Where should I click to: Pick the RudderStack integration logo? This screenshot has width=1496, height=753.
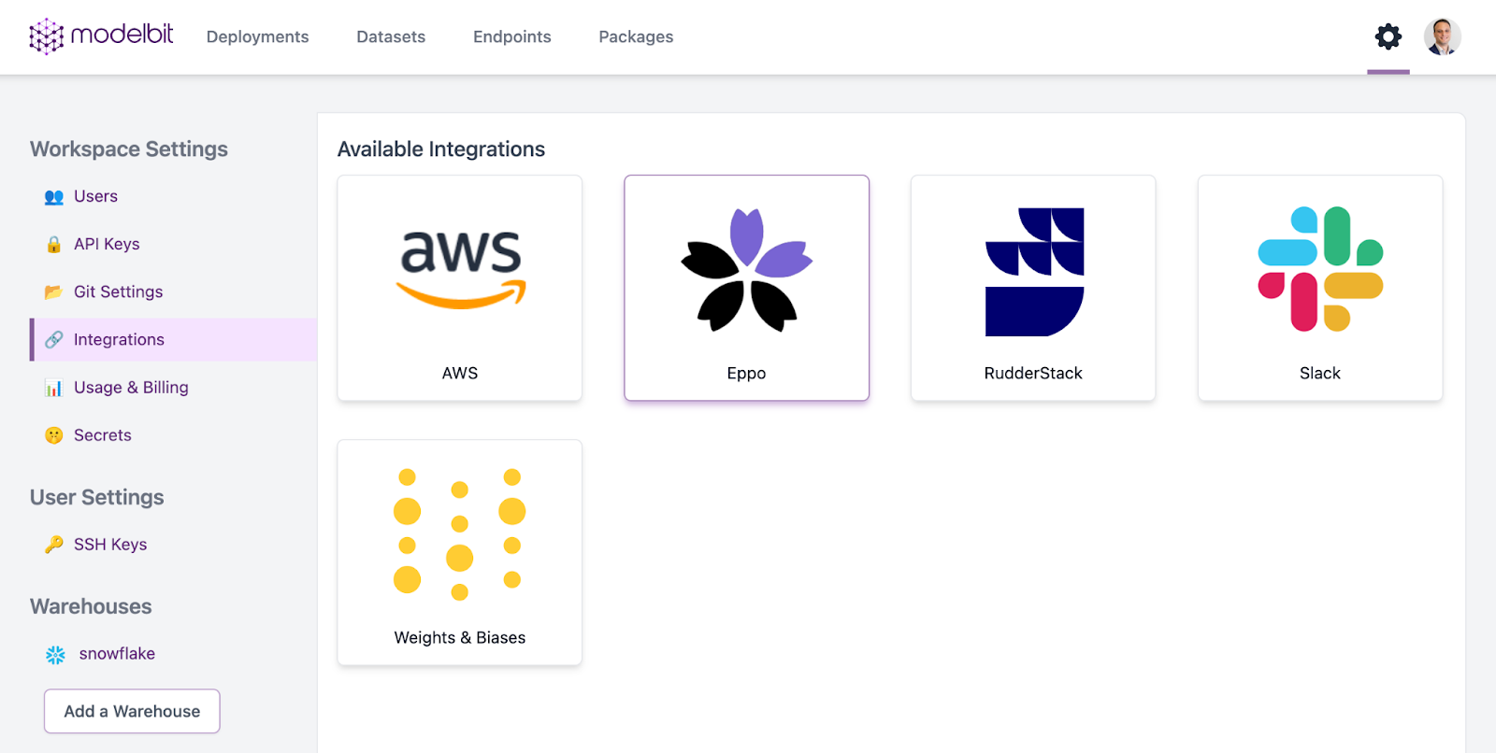(x=1034, y=272)
